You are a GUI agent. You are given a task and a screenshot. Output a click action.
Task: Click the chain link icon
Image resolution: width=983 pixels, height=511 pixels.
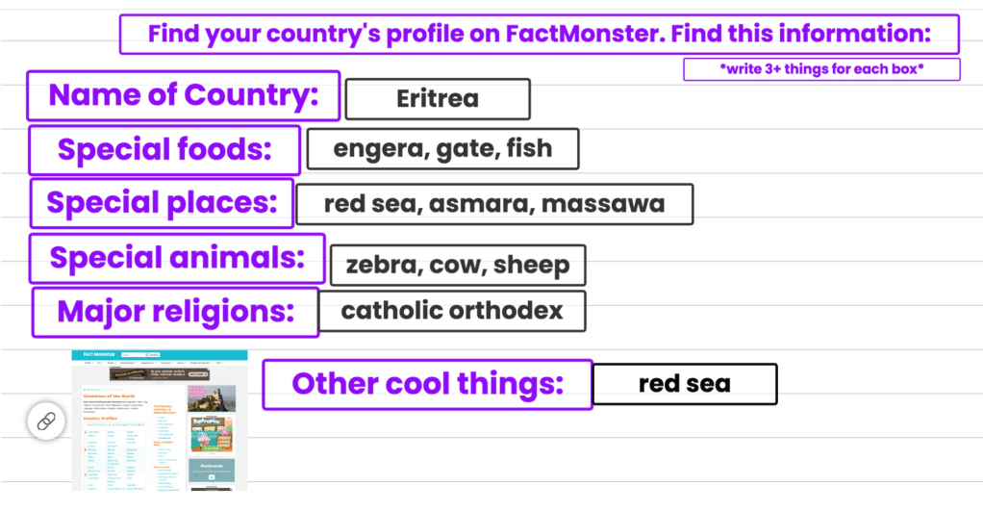[45, 421]
